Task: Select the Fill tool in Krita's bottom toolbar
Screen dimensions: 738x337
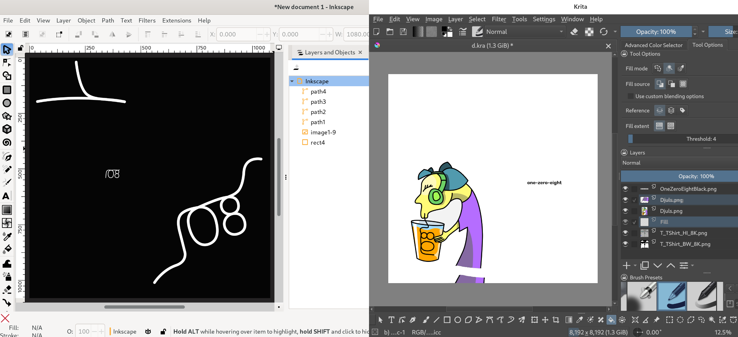Action: [x=611, y=320]
